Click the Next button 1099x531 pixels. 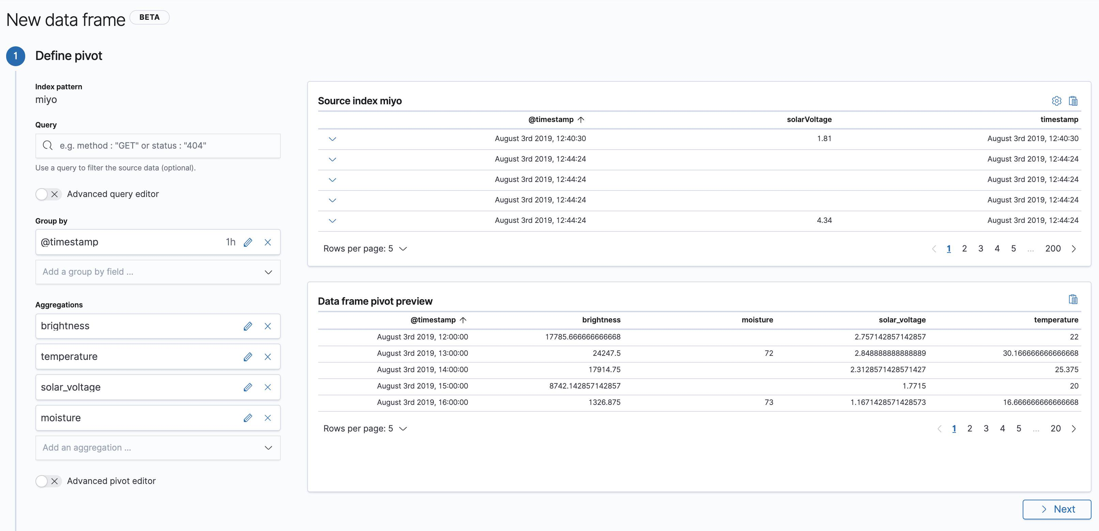[x=1056, y=509]
